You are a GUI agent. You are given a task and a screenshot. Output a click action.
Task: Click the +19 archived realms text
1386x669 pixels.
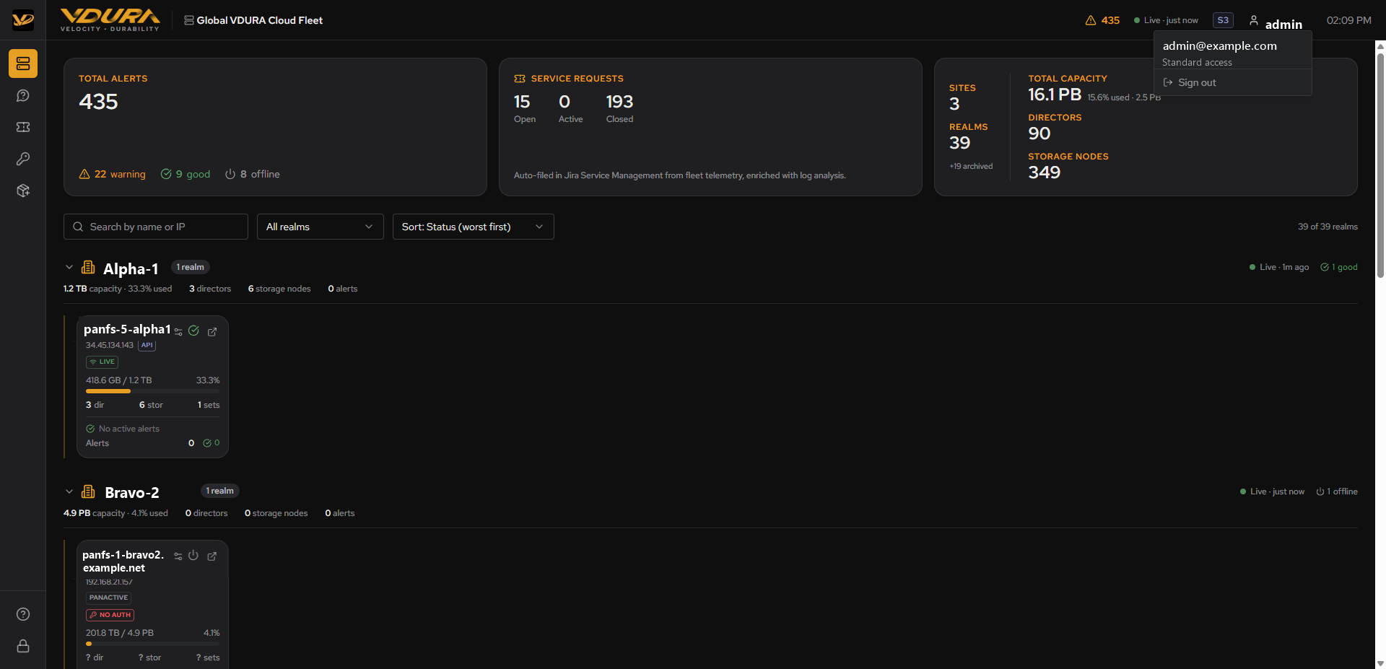point(971,166)
